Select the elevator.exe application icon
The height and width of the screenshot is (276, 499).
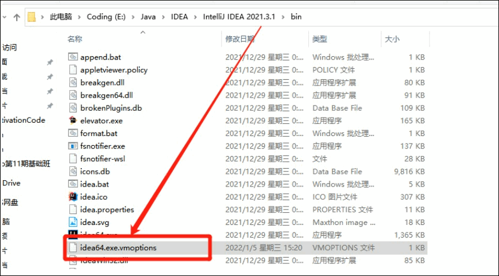73,120
